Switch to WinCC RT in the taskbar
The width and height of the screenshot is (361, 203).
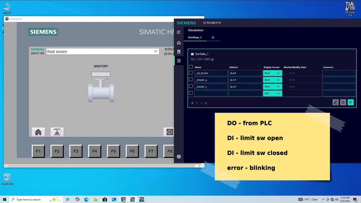coord(142,199)
